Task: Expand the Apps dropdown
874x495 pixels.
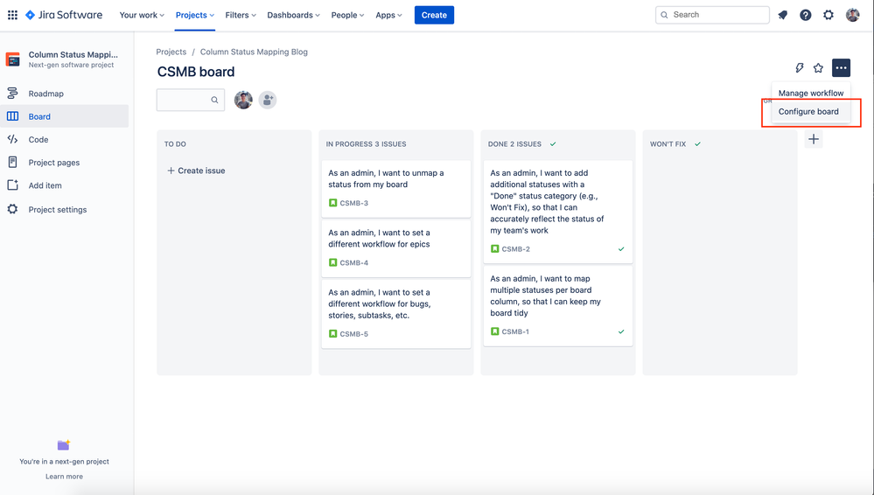Action: click(x=388, y=15)
